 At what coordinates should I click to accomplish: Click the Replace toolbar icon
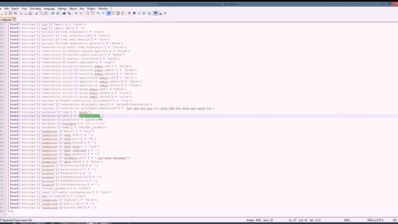69,13
